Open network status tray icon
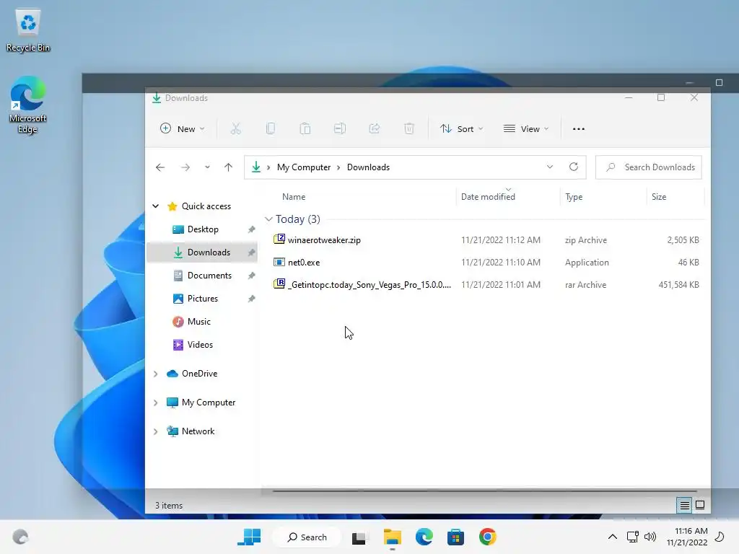This screenshot has width=739, height=554. pyautogui.click(x=632, y=537)
